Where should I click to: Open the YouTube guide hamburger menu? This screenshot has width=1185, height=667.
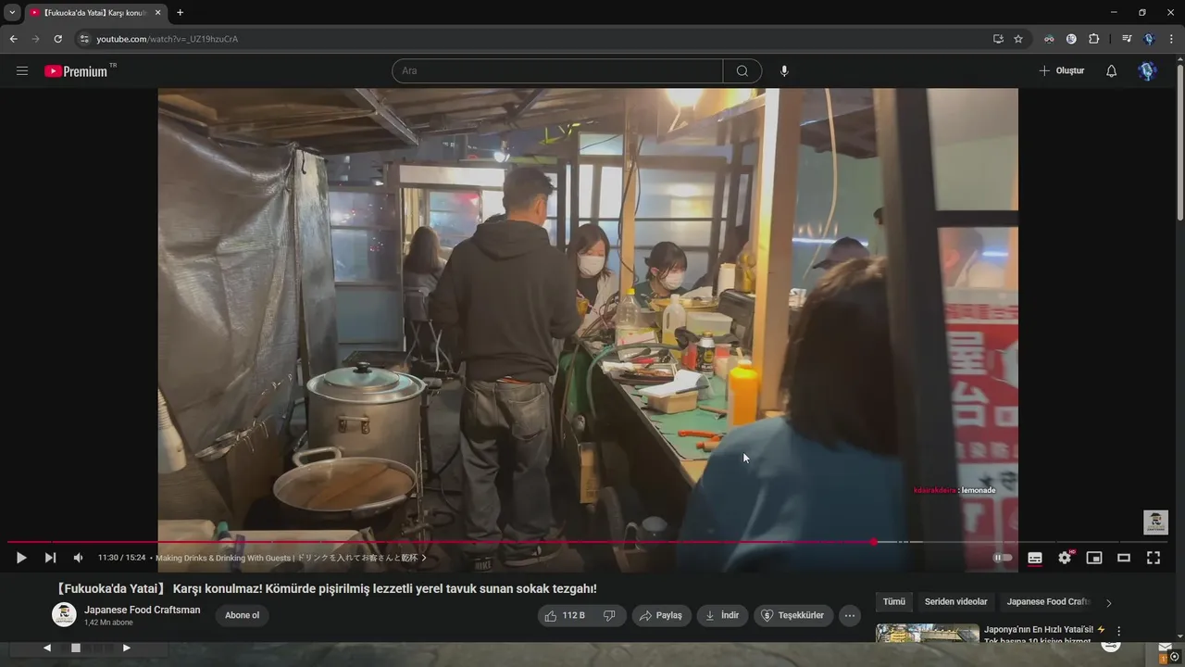click(x=22, y=70)
